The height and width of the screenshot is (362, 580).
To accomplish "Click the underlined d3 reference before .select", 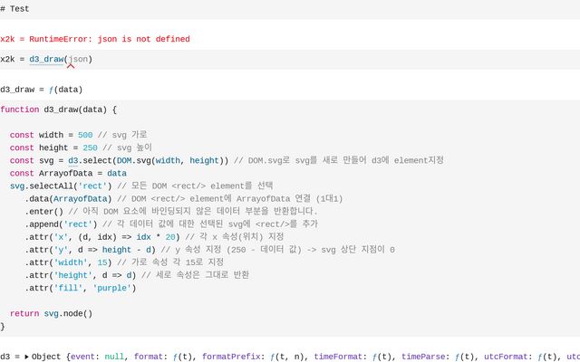I will pos(73,160).
